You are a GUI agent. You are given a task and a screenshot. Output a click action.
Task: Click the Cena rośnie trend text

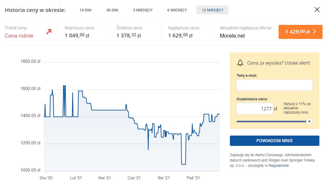[x=19, y=36]
